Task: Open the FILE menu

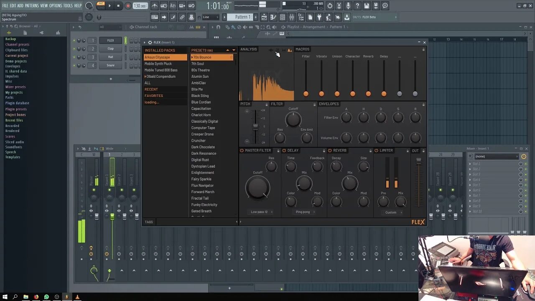Action: click(5, 6)
